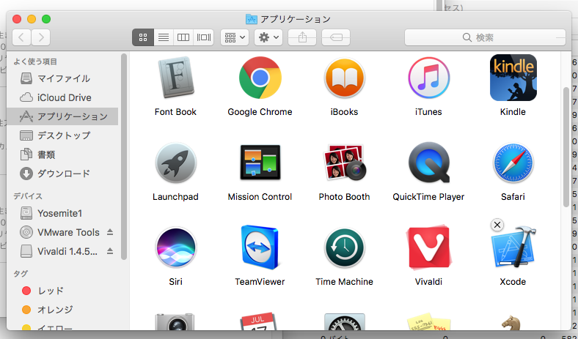Switch to icon view mode

click(143, 37)
